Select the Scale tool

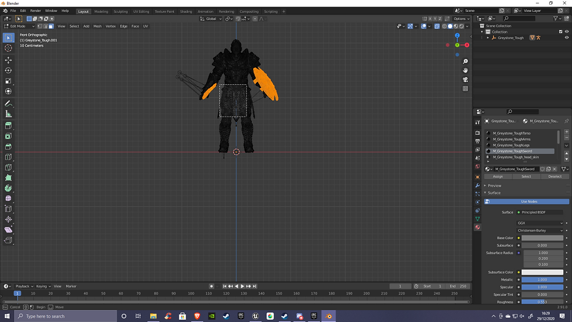point(8,81)
